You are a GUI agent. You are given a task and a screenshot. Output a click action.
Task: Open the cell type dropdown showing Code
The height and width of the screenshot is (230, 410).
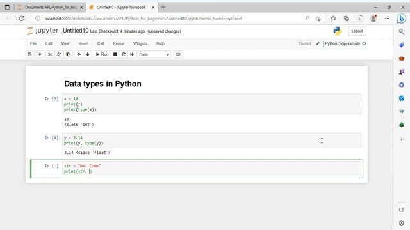154,54
